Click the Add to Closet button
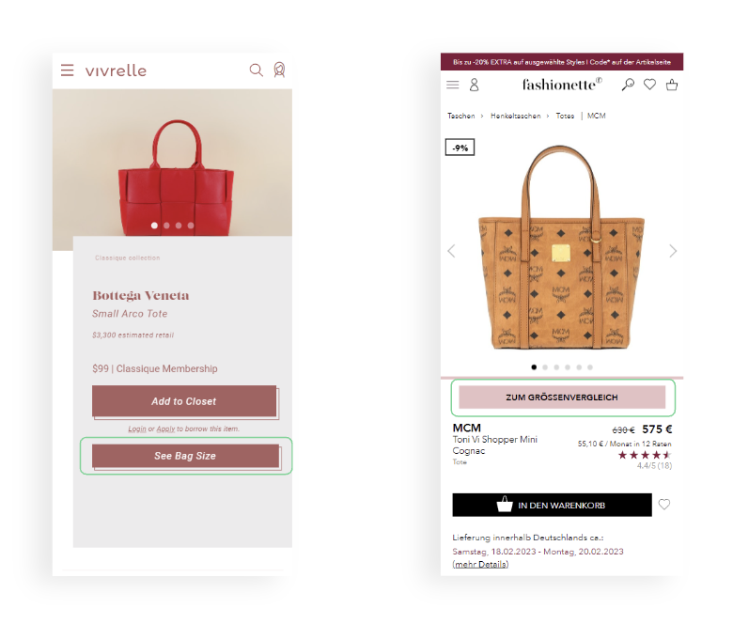 click(184, 401)
